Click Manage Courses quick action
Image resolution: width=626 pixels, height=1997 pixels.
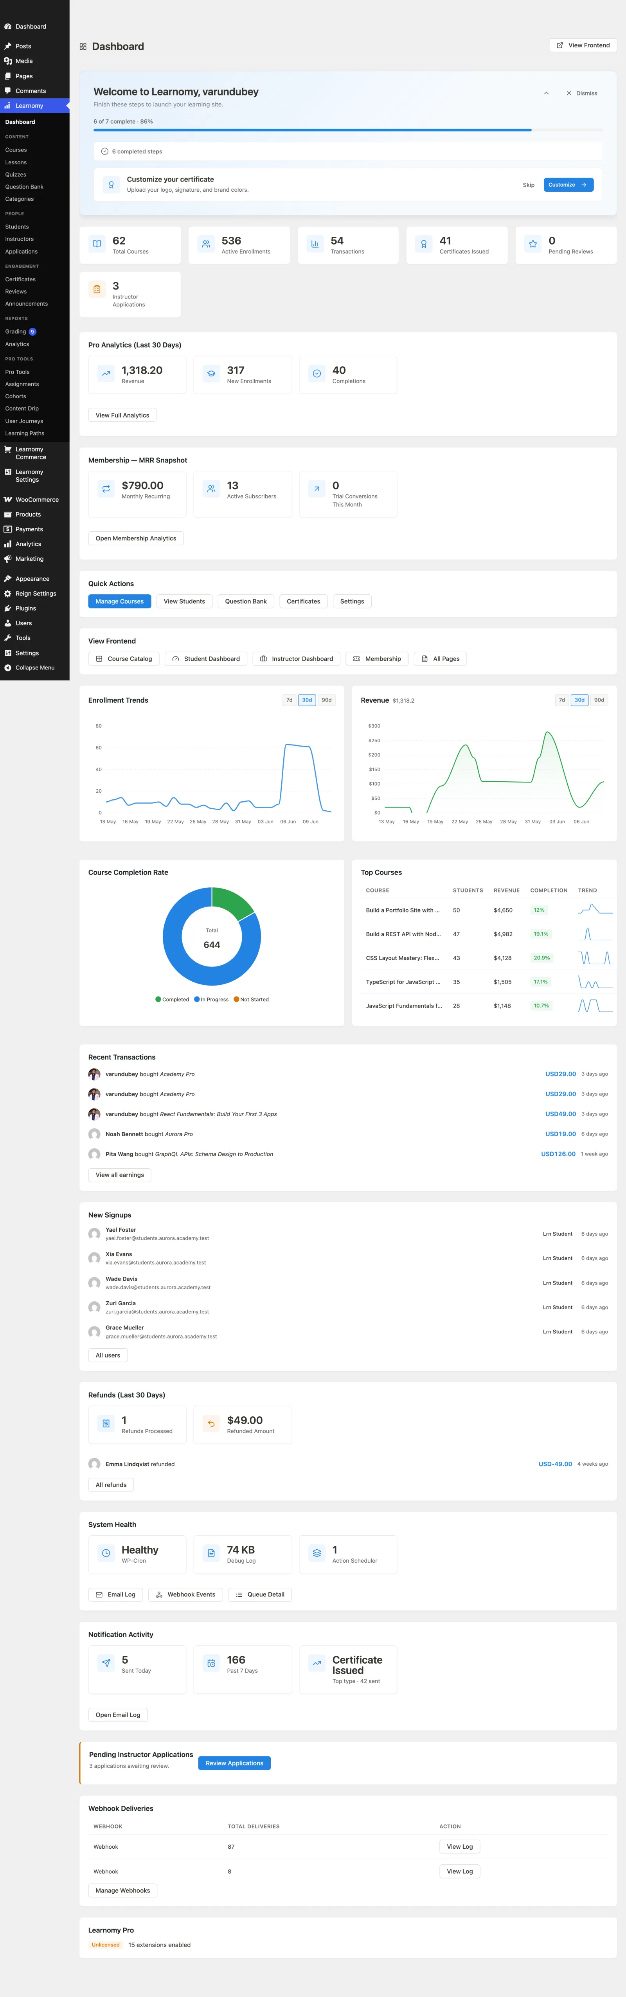coord(119,602)
